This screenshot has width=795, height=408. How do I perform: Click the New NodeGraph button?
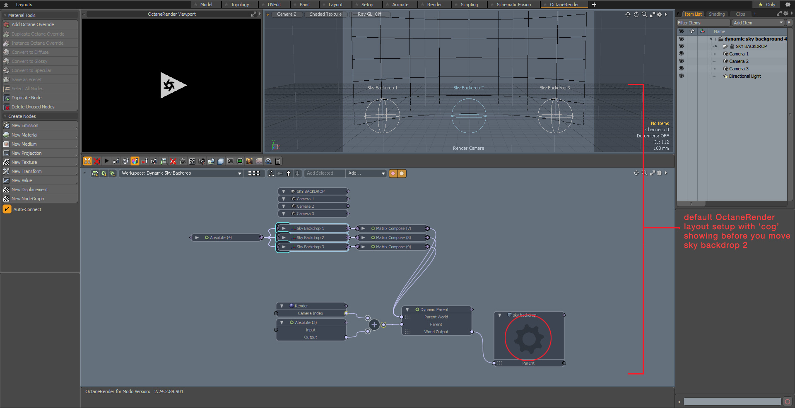tap(40, 199)
